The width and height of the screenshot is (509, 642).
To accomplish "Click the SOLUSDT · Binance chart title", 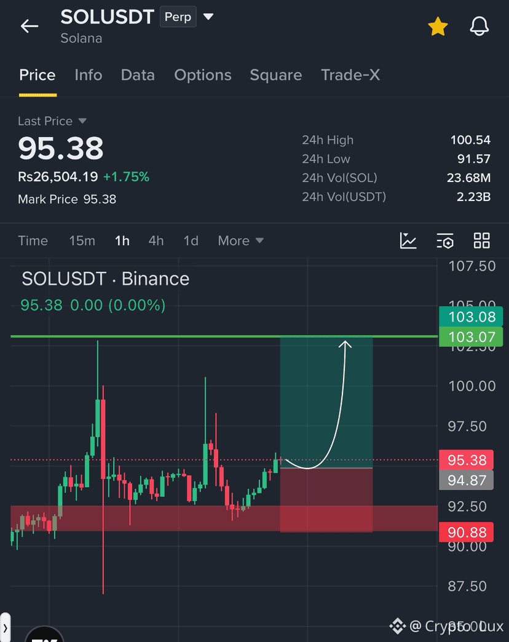I will click(106, 279).
